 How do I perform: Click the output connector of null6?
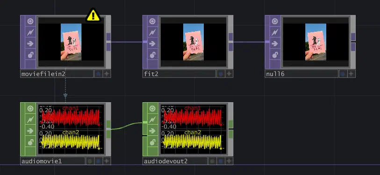click(x=353, y=42)
